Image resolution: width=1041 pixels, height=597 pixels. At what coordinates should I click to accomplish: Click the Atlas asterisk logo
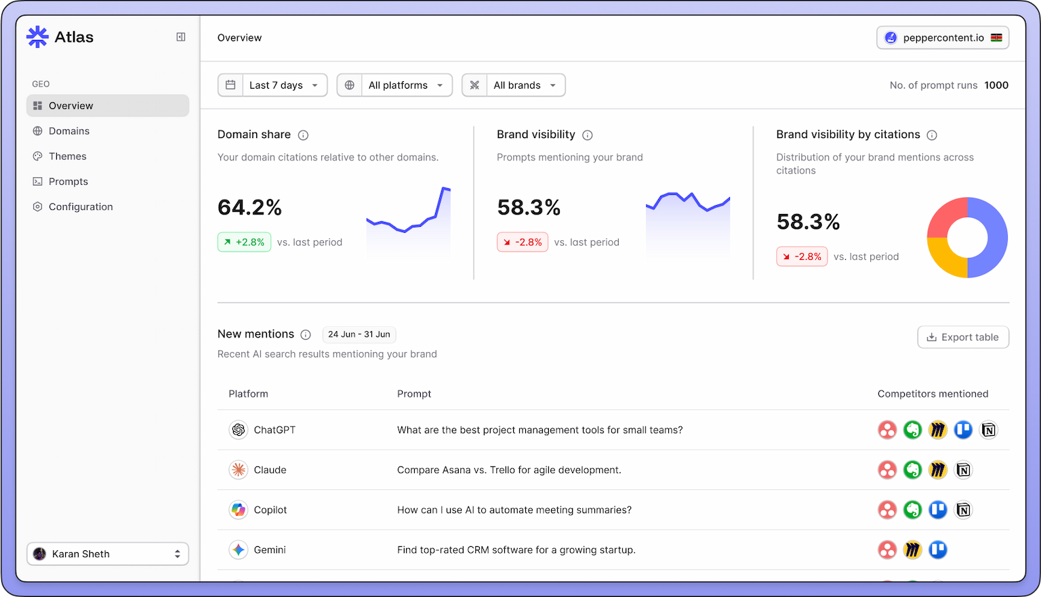[37, 37]
